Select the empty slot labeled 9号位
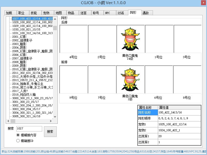 73,79
